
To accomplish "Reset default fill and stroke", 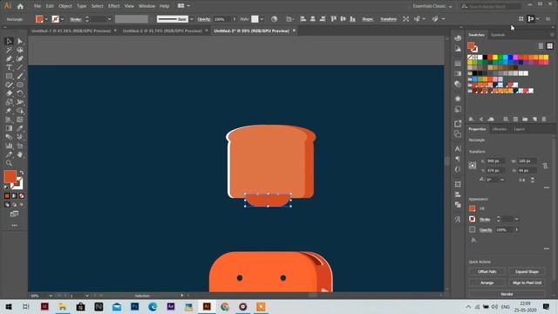I will (6, 188).
